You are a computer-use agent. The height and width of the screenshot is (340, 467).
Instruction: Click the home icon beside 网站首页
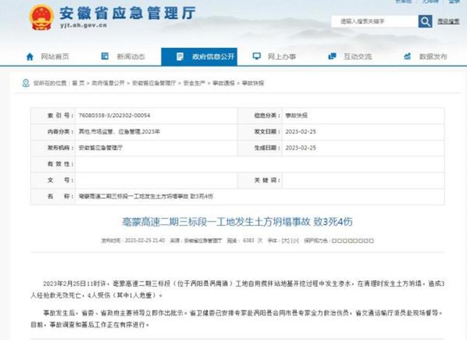(x=29, y=56)
